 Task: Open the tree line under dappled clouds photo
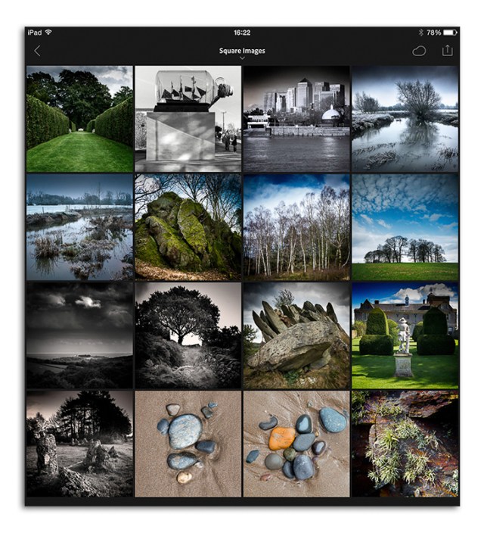tap(405, 227)
